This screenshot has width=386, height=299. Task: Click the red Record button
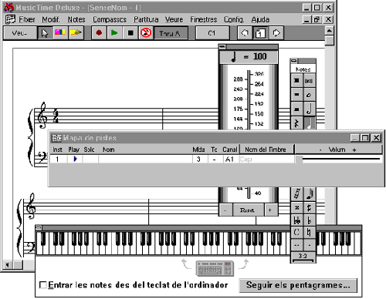(x=99, y=33)
